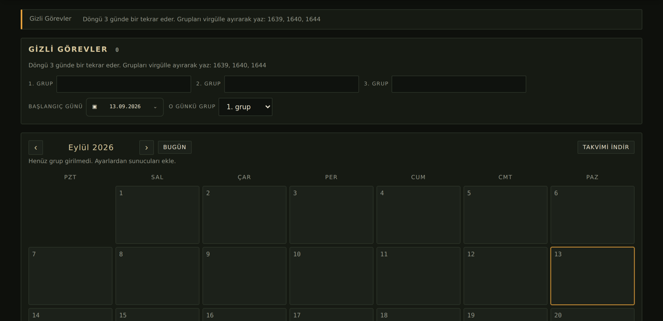Focus the 2. Grup input field
Screen dimensions: 663x321
tap(291, 84)
